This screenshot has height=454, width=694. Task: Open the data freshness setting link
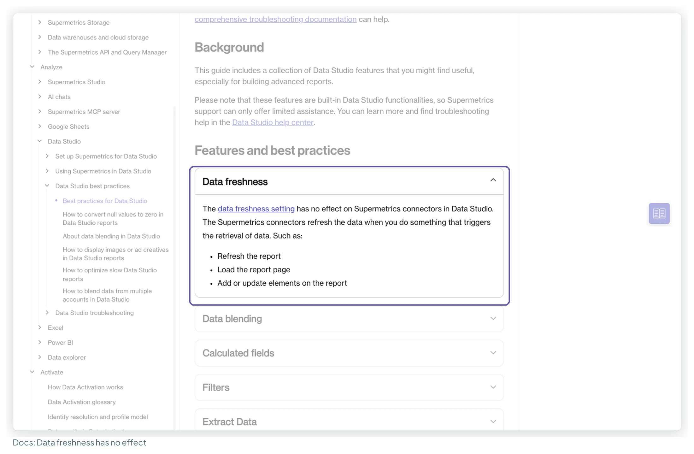click(x=256, y=209)
